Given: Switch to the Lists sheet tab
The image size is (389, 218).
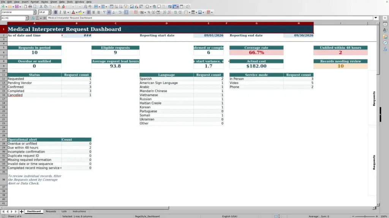Looking at the screenshot, I should click(64, 212).
